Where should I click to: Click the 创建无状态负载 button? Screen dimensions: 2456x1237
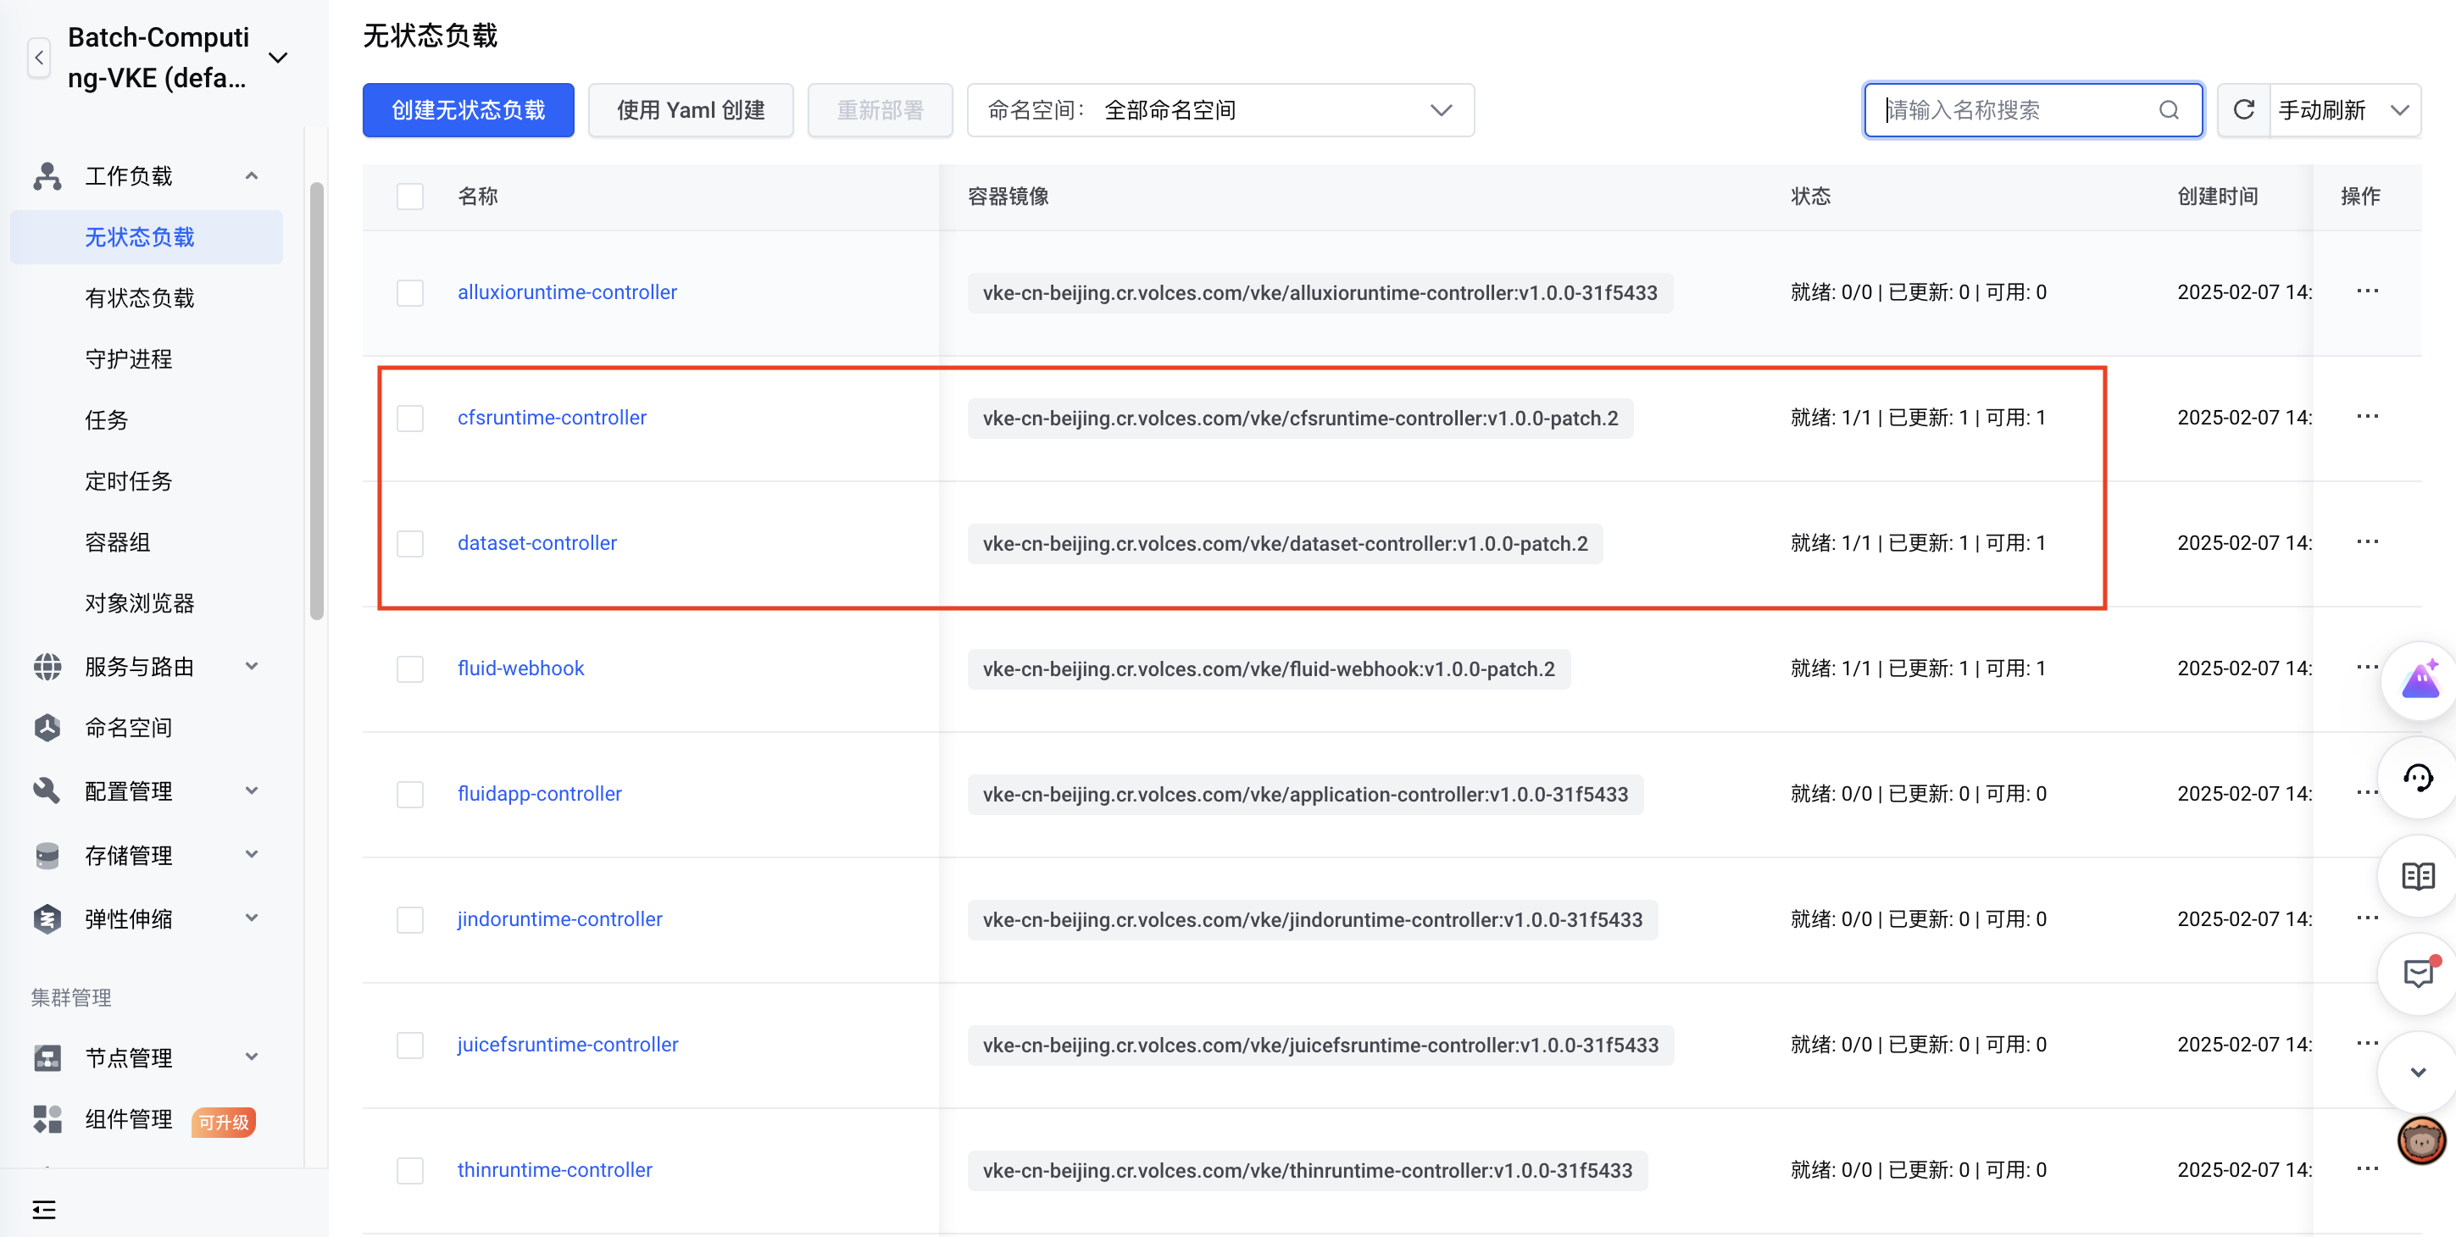pyautogui.click(x=468, y=109)
